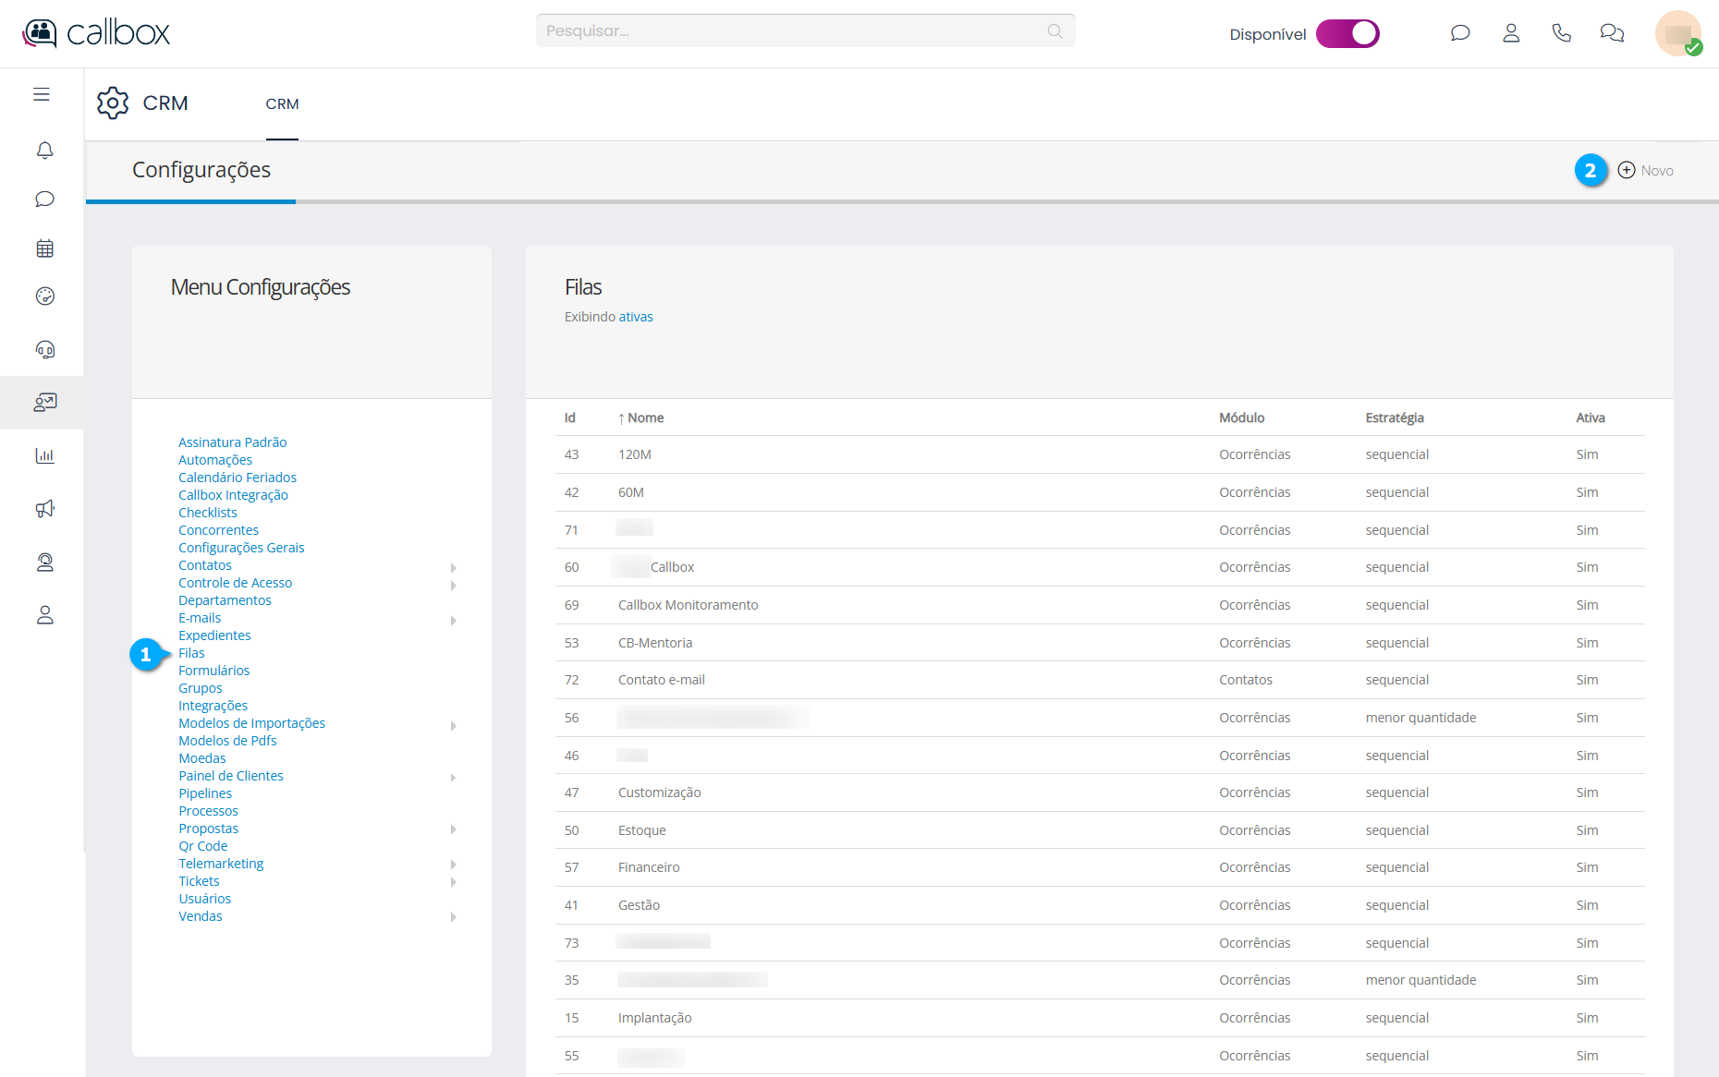This screenshot has height=1077, width=1719.
Task: Click the Pesquisar search field
Action: [x=795, y=31]
